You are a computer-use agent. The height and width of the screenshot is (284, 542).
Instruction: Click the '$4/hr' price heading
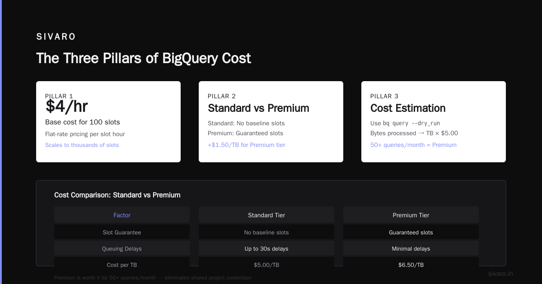tap(66, 106)
